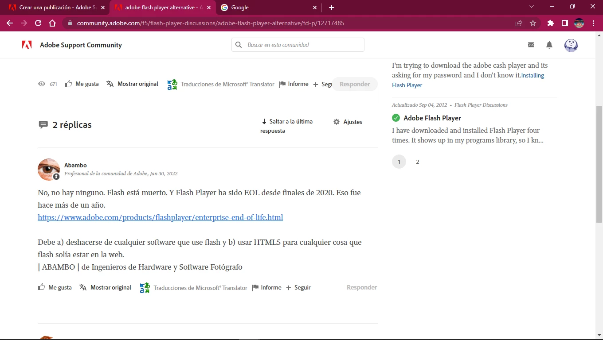Click Mostrar original in Abambo's reply
Screen dimensions: 603x340
(x=111, y=287)
